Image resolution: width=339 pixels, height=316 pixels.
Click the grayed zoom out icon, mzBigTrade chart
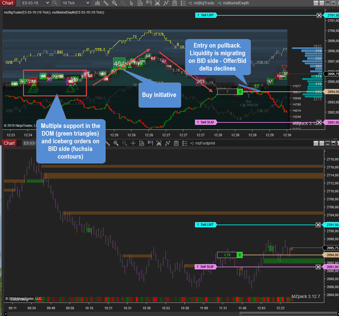pyautogui.click(x=123, y=3)
